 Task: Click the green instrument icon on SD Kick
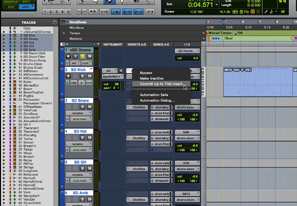[x=67, y=82]
